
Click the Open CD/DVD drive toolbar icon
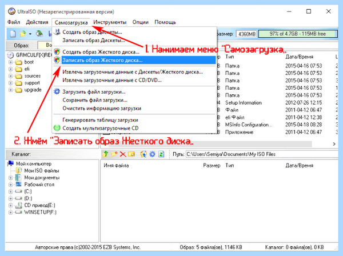[39, 34]
